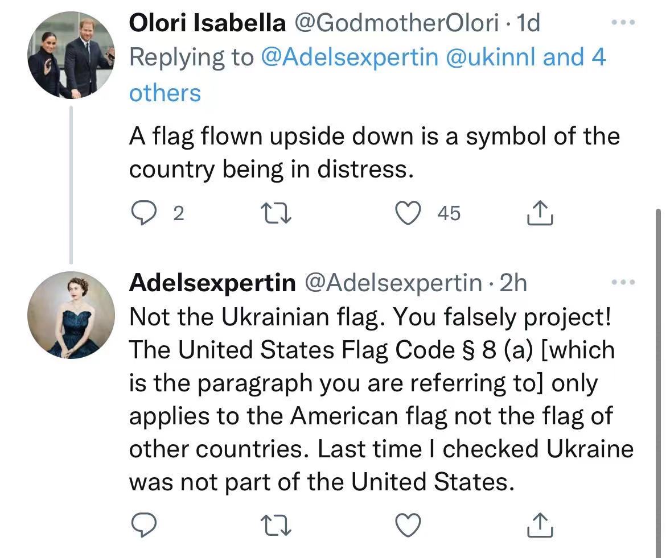Open Adelsexpertin's profile by display name

[x=212, y=282]
